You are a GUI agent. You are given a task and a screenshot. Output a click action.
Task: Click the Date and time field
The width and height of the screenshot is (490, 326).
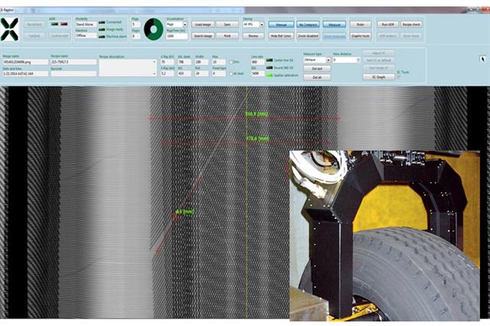coord(25,73)
